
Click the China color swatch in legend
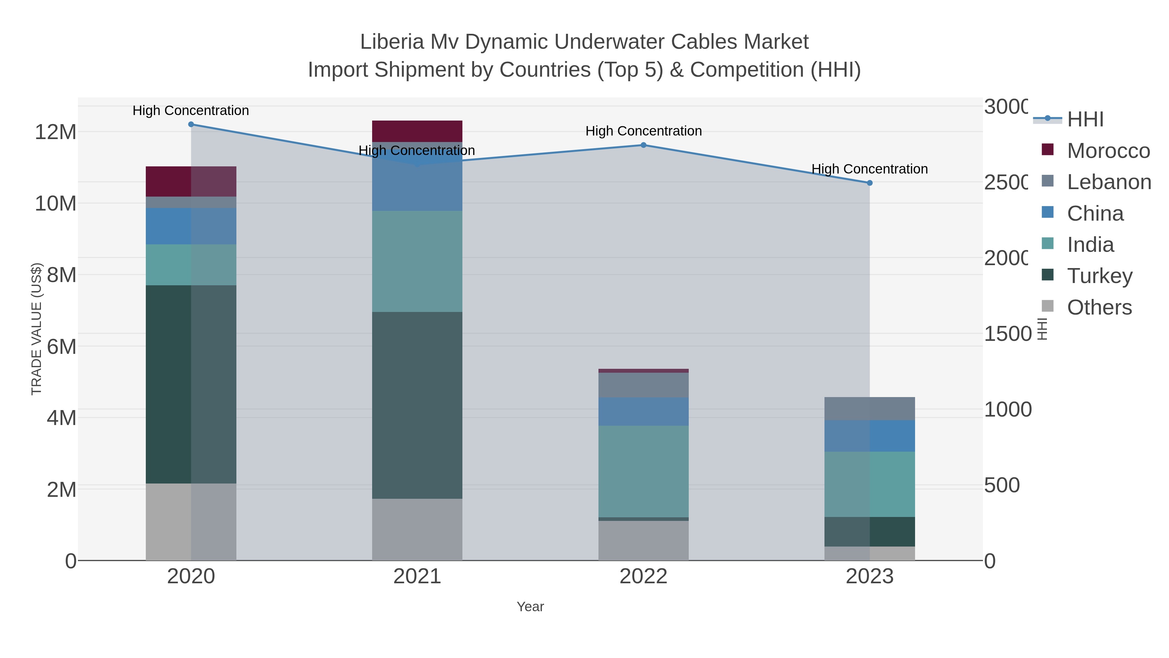point(1047,212)
